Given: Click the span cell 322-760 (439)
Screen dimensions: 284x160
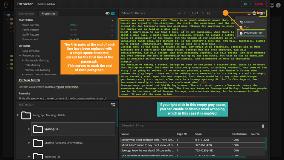Looking at the screenshot, I should 203,145.
